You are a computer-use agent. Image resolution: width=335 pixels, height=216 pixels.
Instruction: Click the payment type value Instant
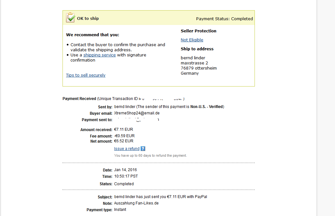120,210
